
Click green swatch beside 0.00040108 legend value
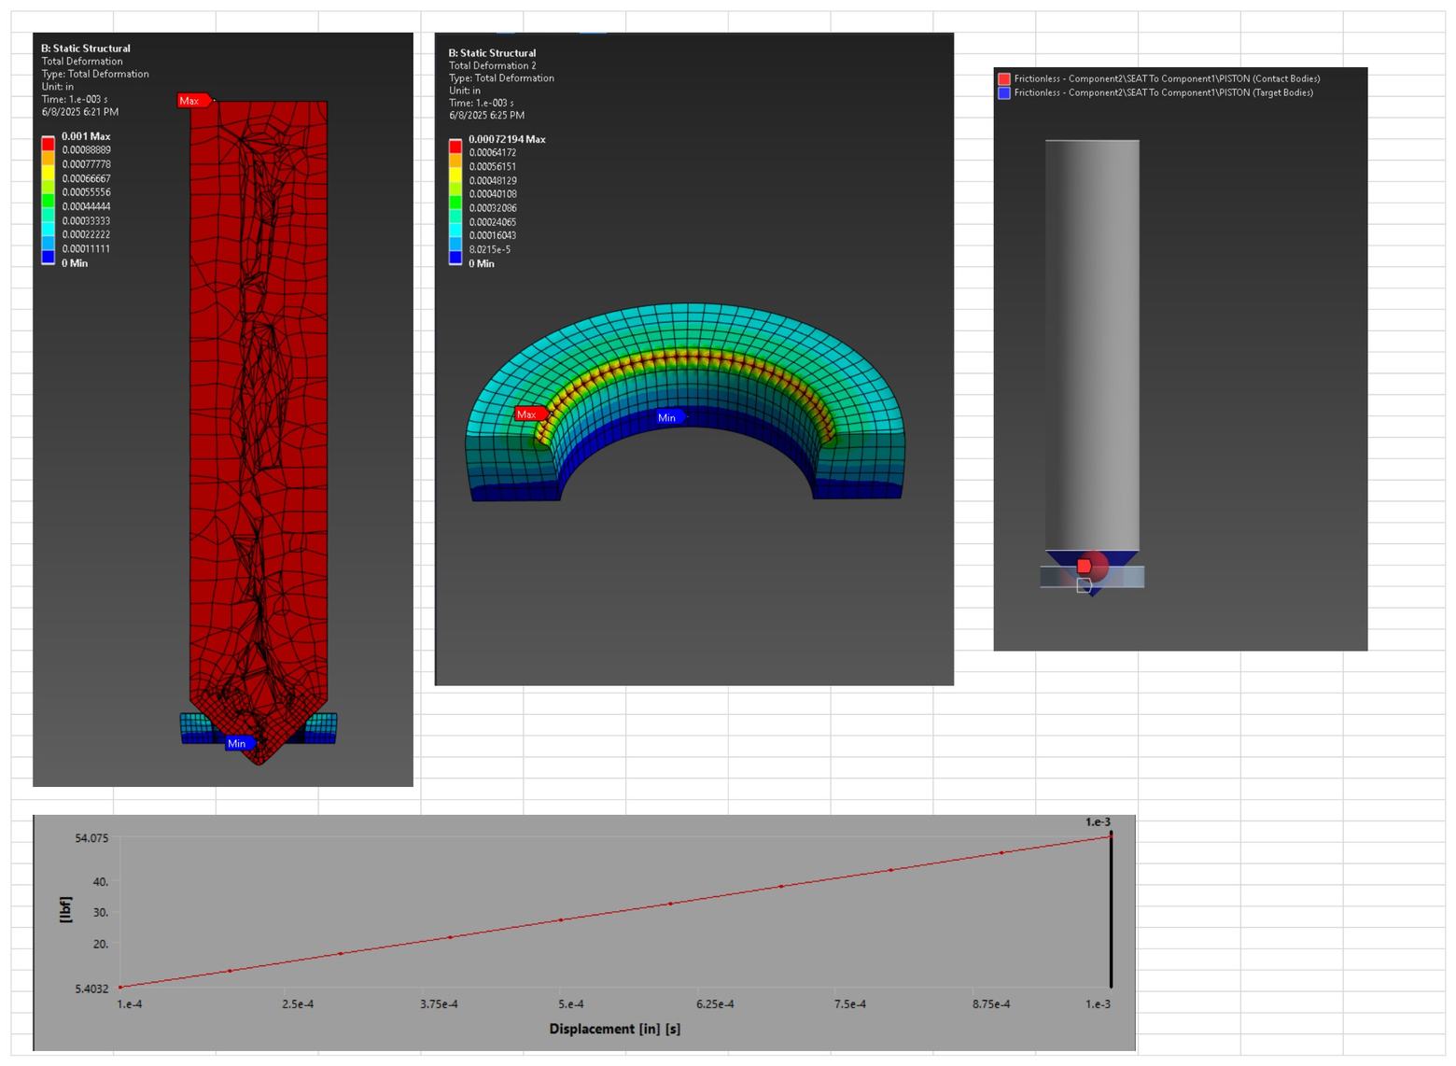coord(455,202)
